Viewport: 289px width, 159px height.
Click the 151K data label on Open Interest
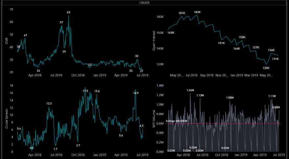coord(221,43)
